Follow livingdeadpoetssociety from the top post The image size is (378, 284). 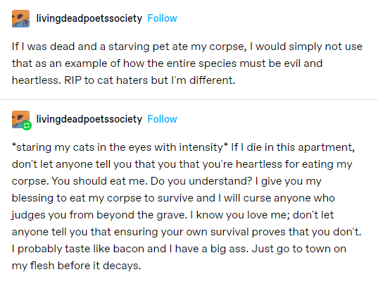162,18
